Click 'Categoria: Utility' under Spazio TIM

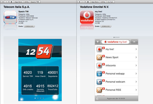pos(24,14)
